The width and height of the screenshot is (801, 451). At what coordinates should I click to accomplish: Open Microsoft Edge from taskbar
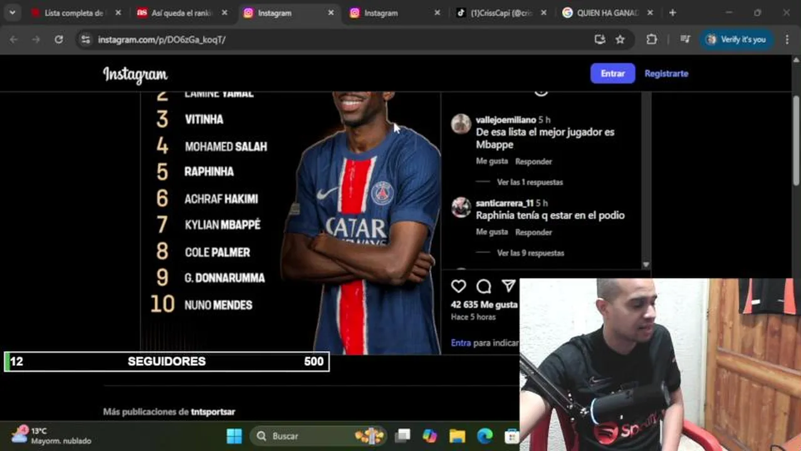click(484, 436)
